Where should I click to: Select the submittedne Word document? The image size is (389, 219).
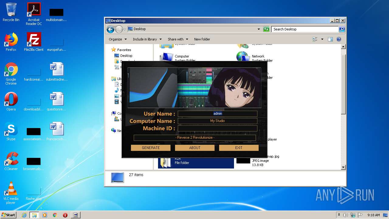pos(57,72)
